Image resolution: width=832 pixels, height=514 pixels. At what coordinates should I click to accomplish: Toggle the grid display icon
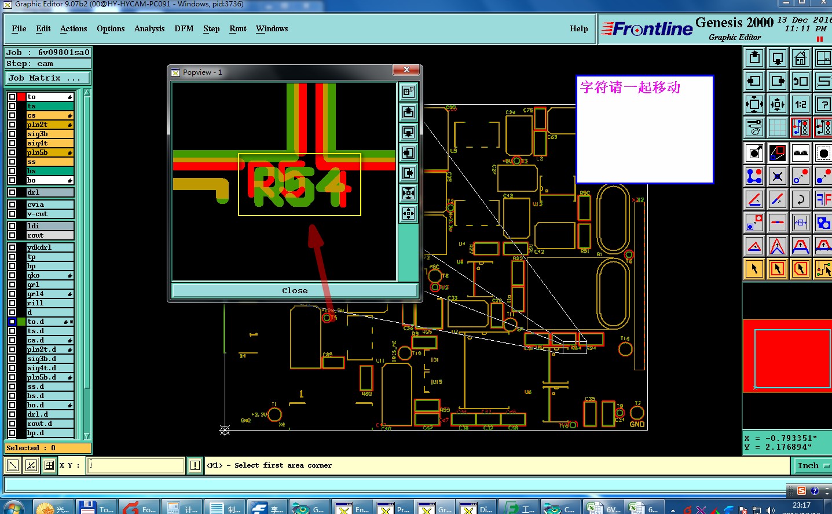(x=778, y=127)
